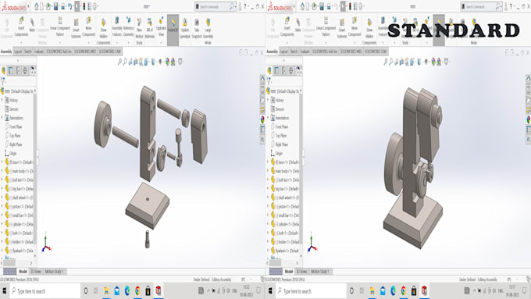Start a New Motion Study in the exploded-view window

139,31
